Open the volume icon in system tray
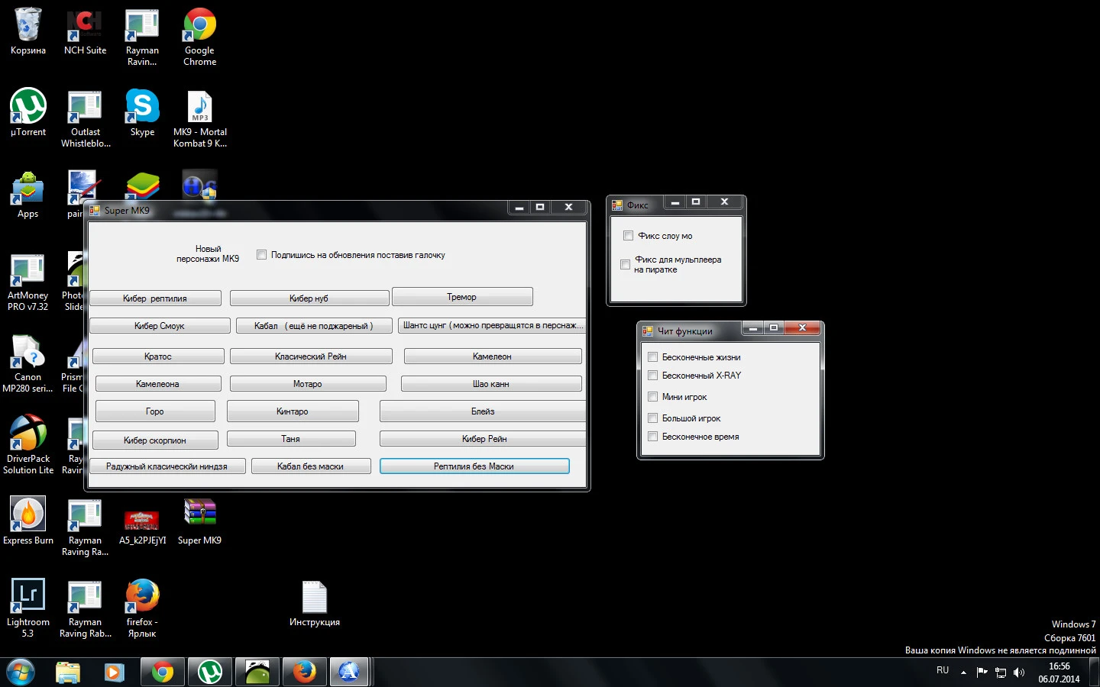 coord(1018,672)
